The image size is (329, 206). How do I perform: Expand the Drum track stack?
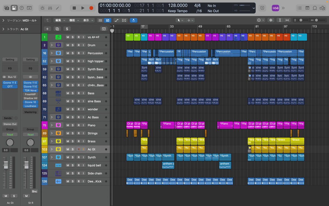[x=51, y=45]
